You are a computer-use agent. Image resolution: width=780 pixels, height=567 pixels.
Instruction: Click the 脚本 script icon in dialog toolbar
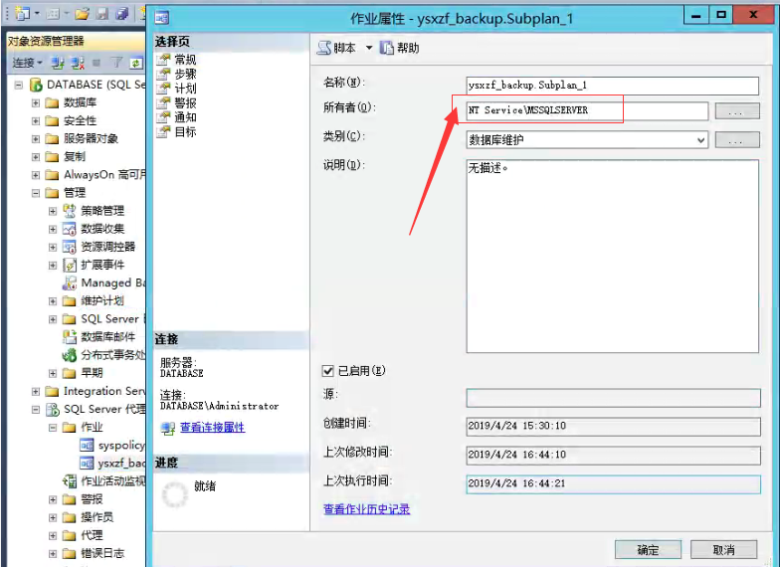324,48
